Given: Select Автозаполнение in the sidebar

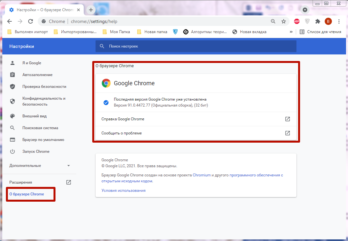Looking at the screenshot, I should 37,75.
